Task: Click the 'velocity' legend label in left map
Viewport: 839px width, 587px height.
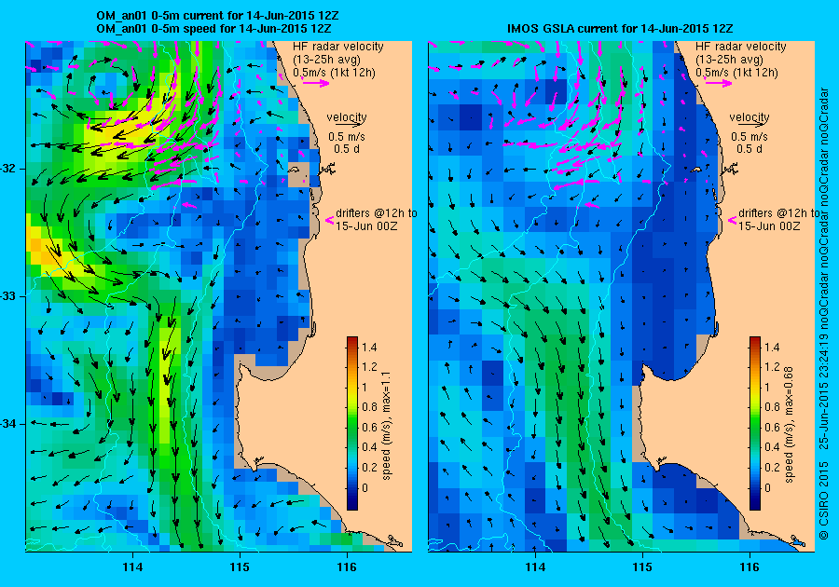Action: pos(347,116)
